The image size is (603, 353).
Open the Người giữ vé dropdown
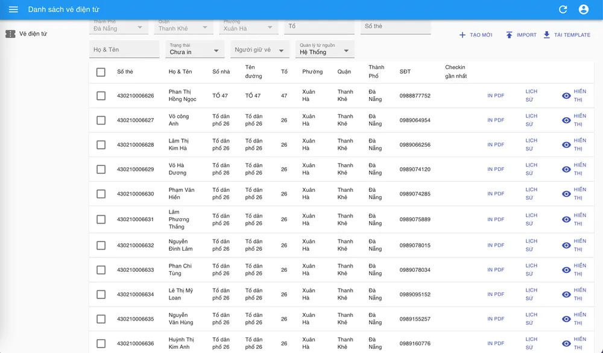pos(259,50)
